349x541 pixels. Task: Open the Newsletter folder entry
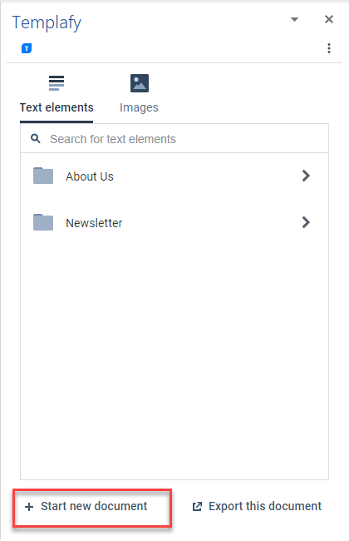click(x=174, y=222)
